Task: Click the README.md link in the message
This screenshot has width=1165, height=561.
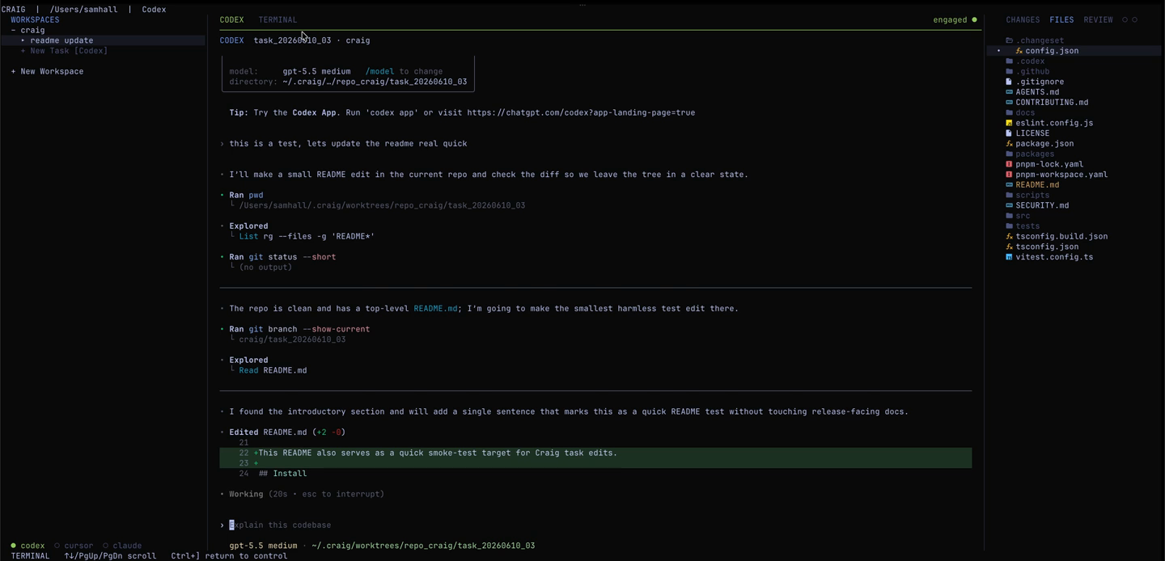Action: coord(435,309)
